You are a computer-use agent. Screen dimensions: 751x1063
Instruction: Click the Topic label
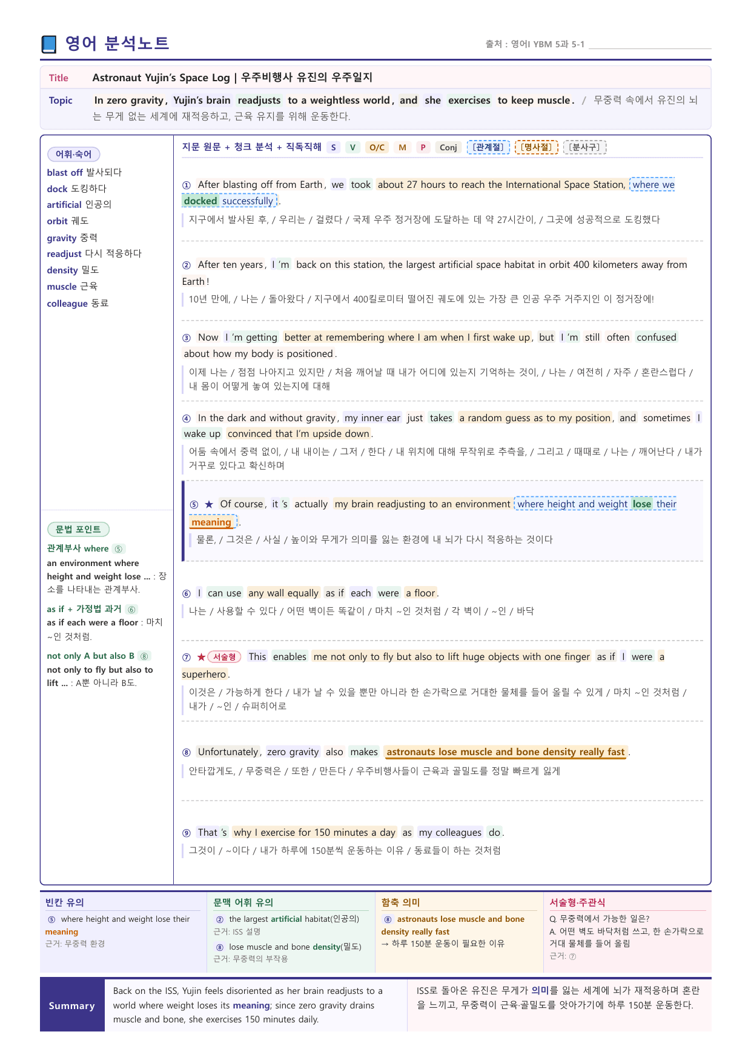click(x=61, y=101)
